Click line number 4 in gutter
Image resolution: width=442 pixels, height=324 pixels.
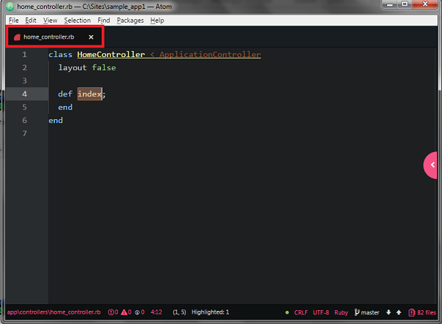pos(25,94)
